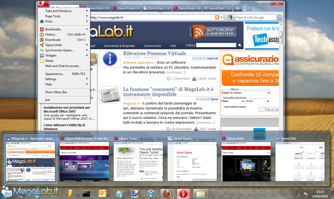Open Bookmarks submenu
Image resolution: width=334 pixels, height=199 pixels.
[64, 29]
